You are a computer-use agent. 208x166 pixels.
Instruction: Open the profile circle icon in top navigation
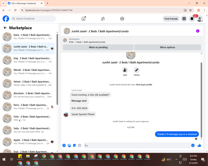click(x=122, y=19)
